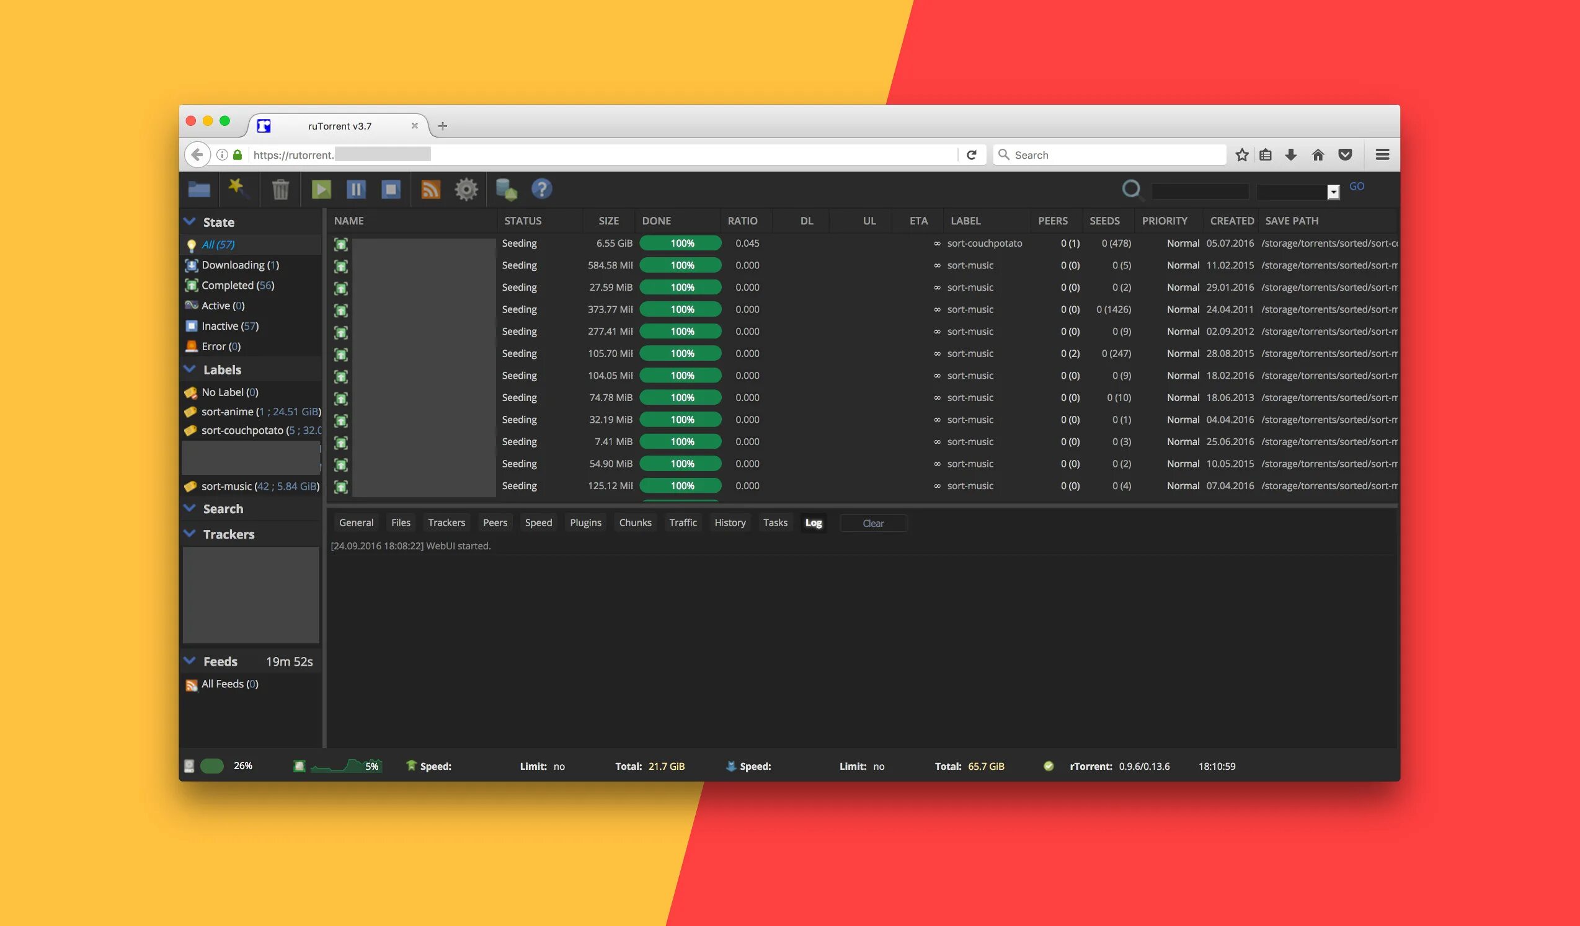Open Settings gear icon in toolbar

coord(466,189)
